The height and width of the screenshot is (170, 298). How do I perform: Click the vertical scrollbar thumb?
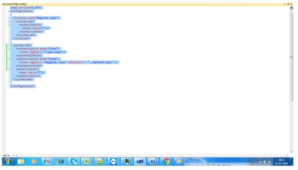pos(291,57)
